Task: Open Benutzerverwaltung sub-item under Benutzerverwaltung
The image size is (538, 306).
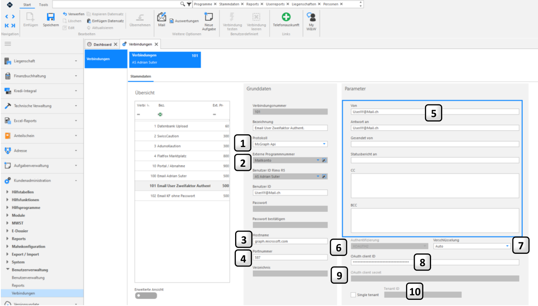Action: point(28,278)
